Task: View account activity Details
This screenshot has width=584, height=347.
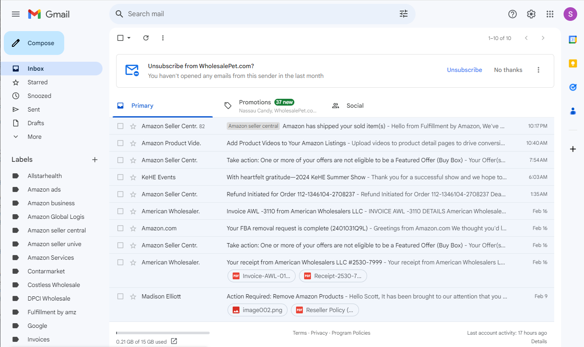Action: pyautogui.click(x=539, y=341)
